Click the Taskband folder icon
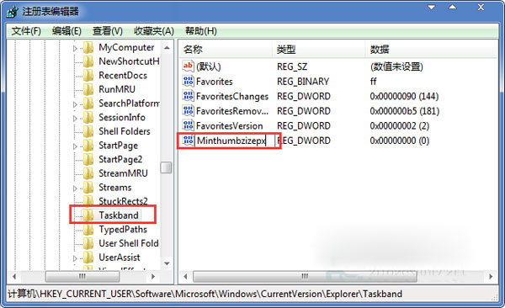Screen dimensions: 505x308 pyautogui.click(x=88, y=215)
